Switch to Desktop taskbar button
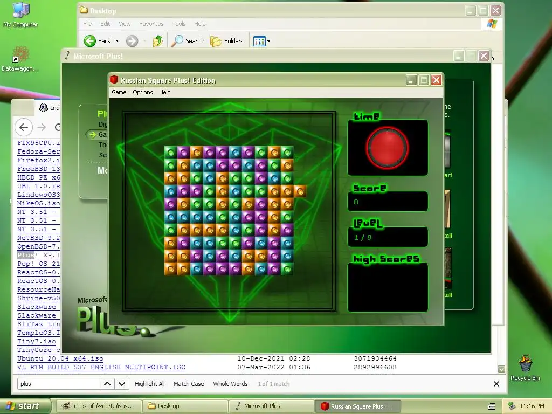This screenshot has width=552, height=414. [x=185, y=406]
